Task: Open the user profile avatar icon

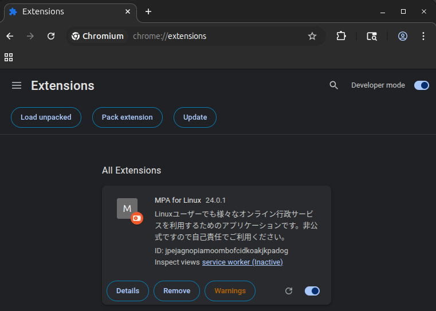Action: [403, 36]
